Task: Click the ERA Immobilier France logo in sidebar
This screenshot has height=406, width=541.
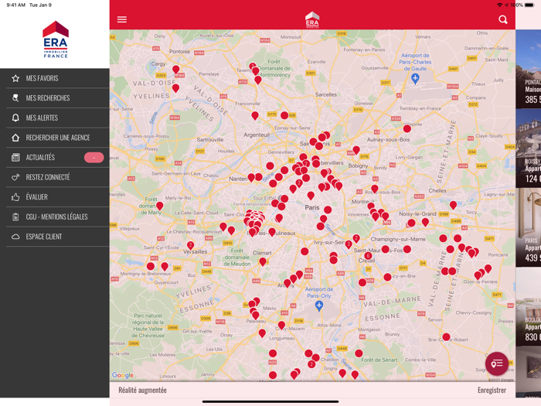Action: (56, 39)
